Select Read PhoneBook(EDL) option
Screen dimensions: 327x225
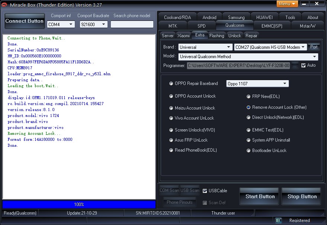point(171,150)
